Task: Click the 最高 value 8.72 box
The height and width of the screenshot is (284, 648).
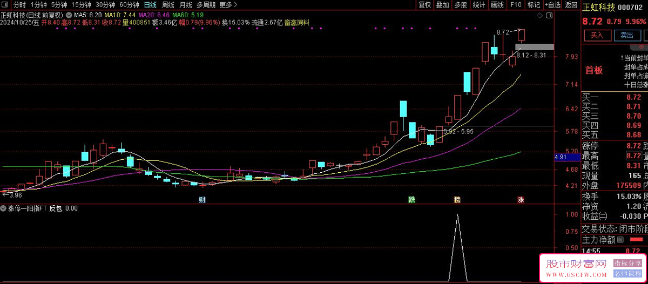Action: (x=633, y=156)
